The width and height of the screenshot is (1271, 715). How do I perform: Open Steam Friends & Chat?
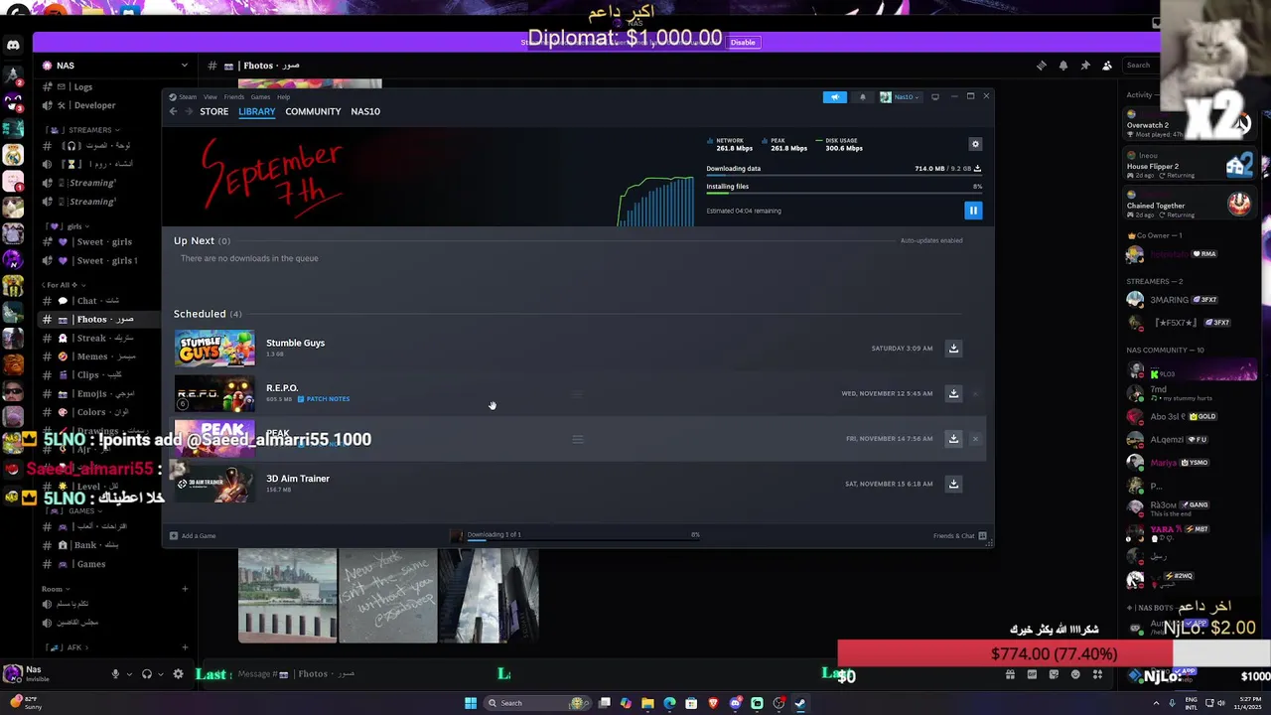click(x=959, y=536)
